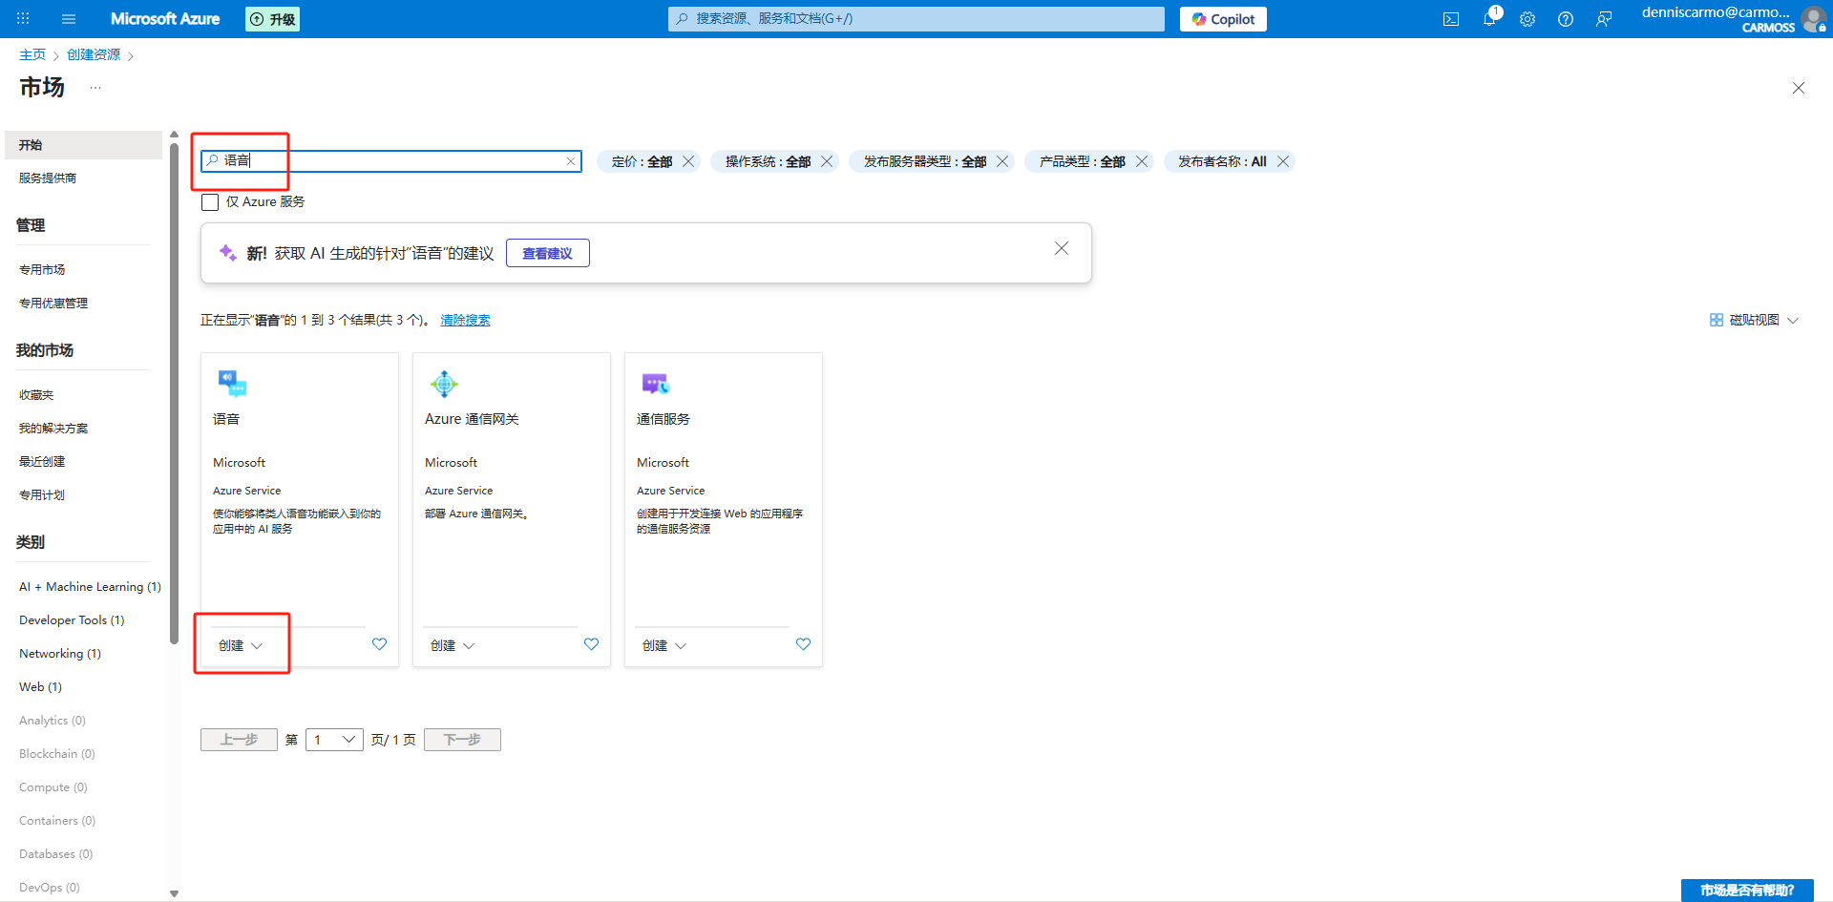This screenshot has width=1833, height=902.
Task: Expand the 创建 dropdown on 语音 card
Action: click(x=241, y=645)
